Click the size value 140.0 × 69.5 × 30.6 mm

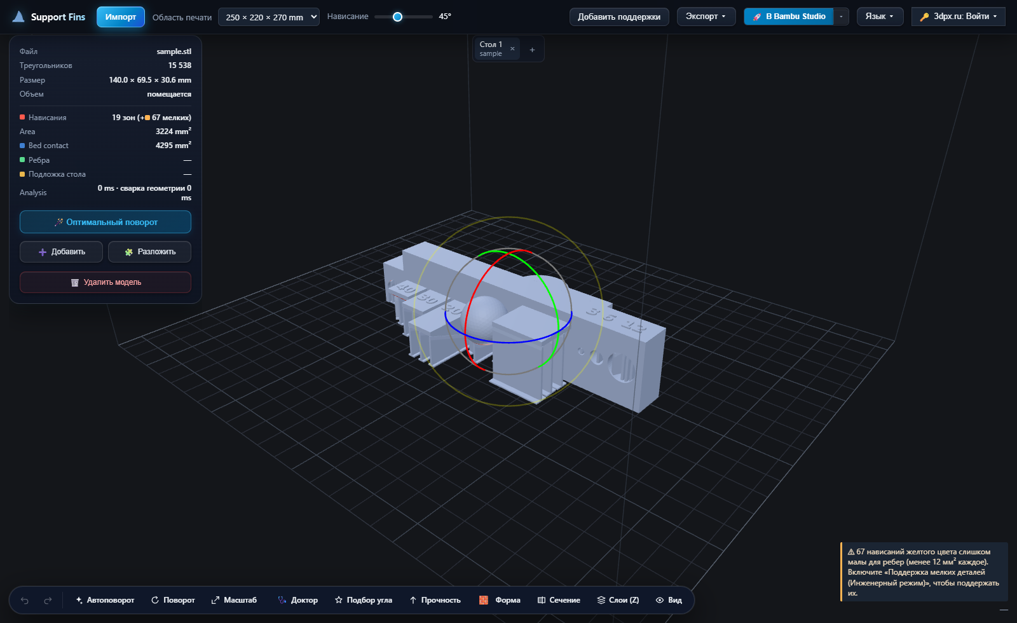[x=150, y=80]
